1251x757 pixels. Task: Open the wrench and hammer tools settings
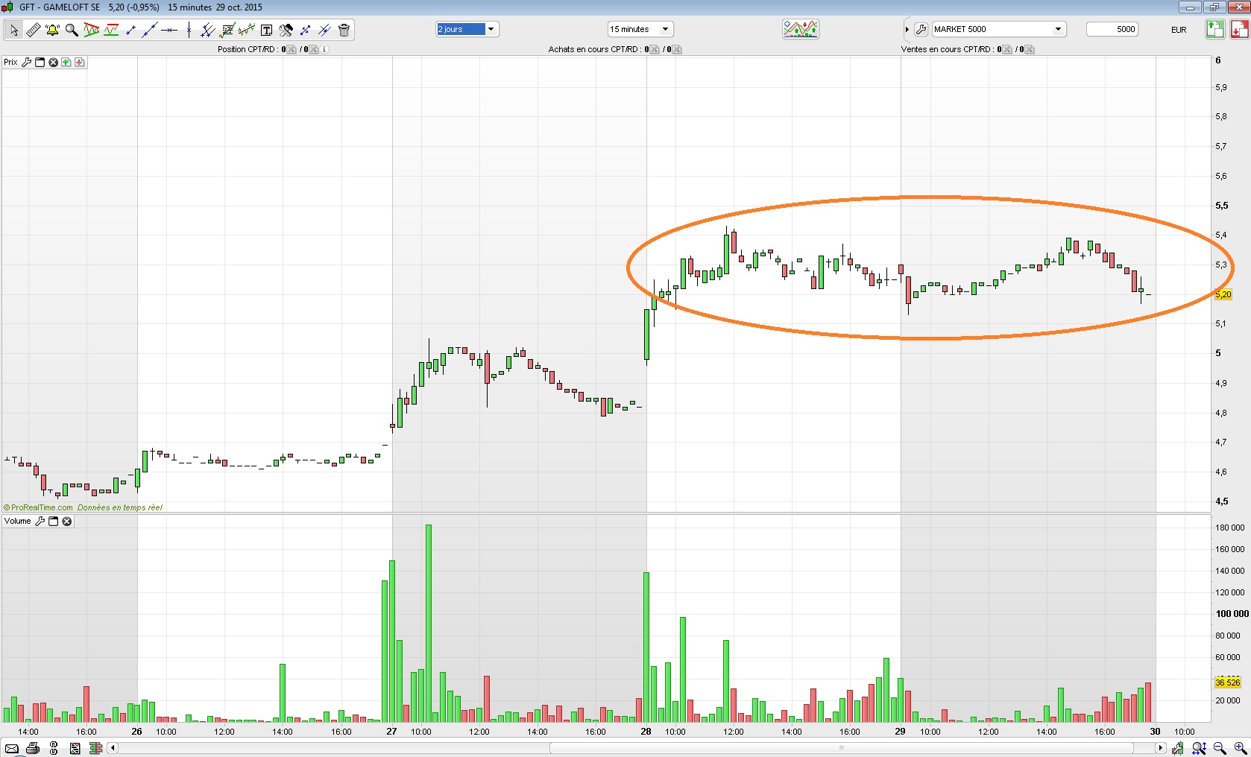pyautogui.click(x=286, y=30)
